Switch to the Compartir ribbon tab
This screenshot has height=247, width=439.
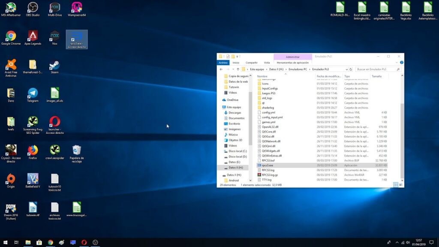coord(251,63)
